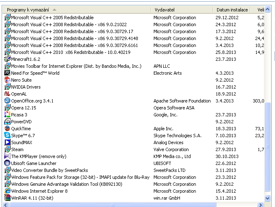Click Movies Toolbar for Internet Explorer icon
The image size is (275, 207).
click(7, 66)
